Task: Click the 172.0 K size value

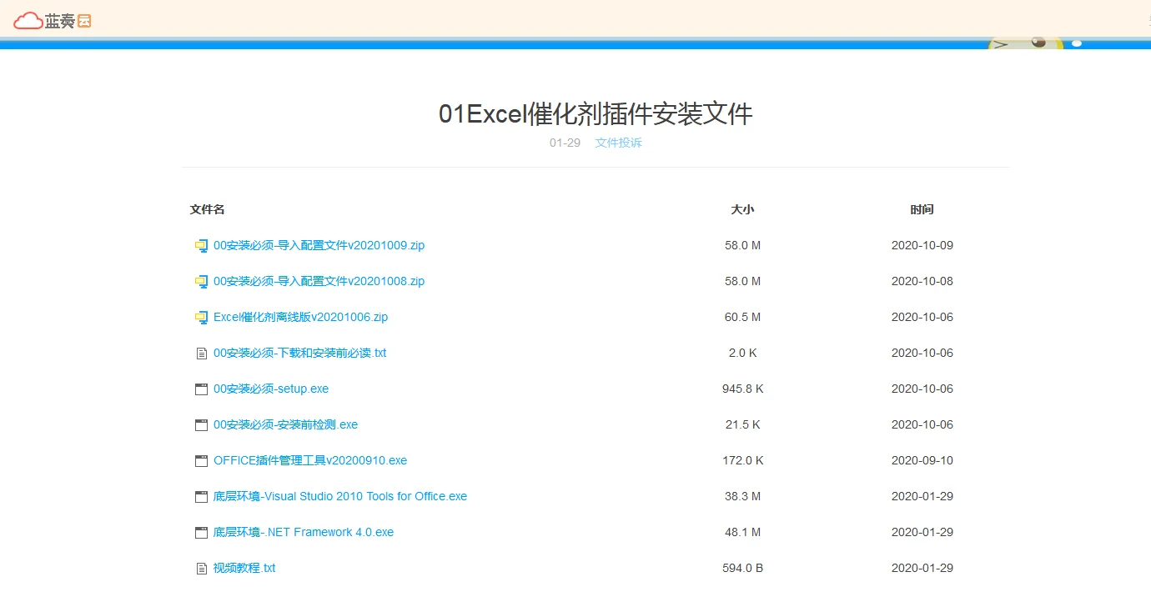Action: point(743,460)
